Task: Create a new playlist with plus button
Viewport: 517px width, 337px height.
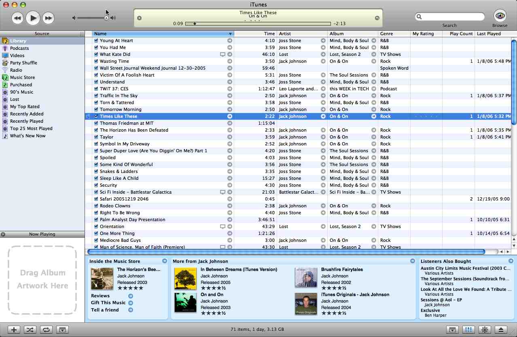Action: (x=14, y=330)
